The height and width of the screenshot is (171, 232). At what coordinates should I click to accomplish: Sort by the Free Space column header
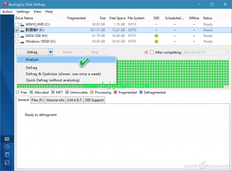117,18
